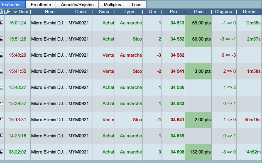
Task: Sort by Qté column header
Action: 152,12
